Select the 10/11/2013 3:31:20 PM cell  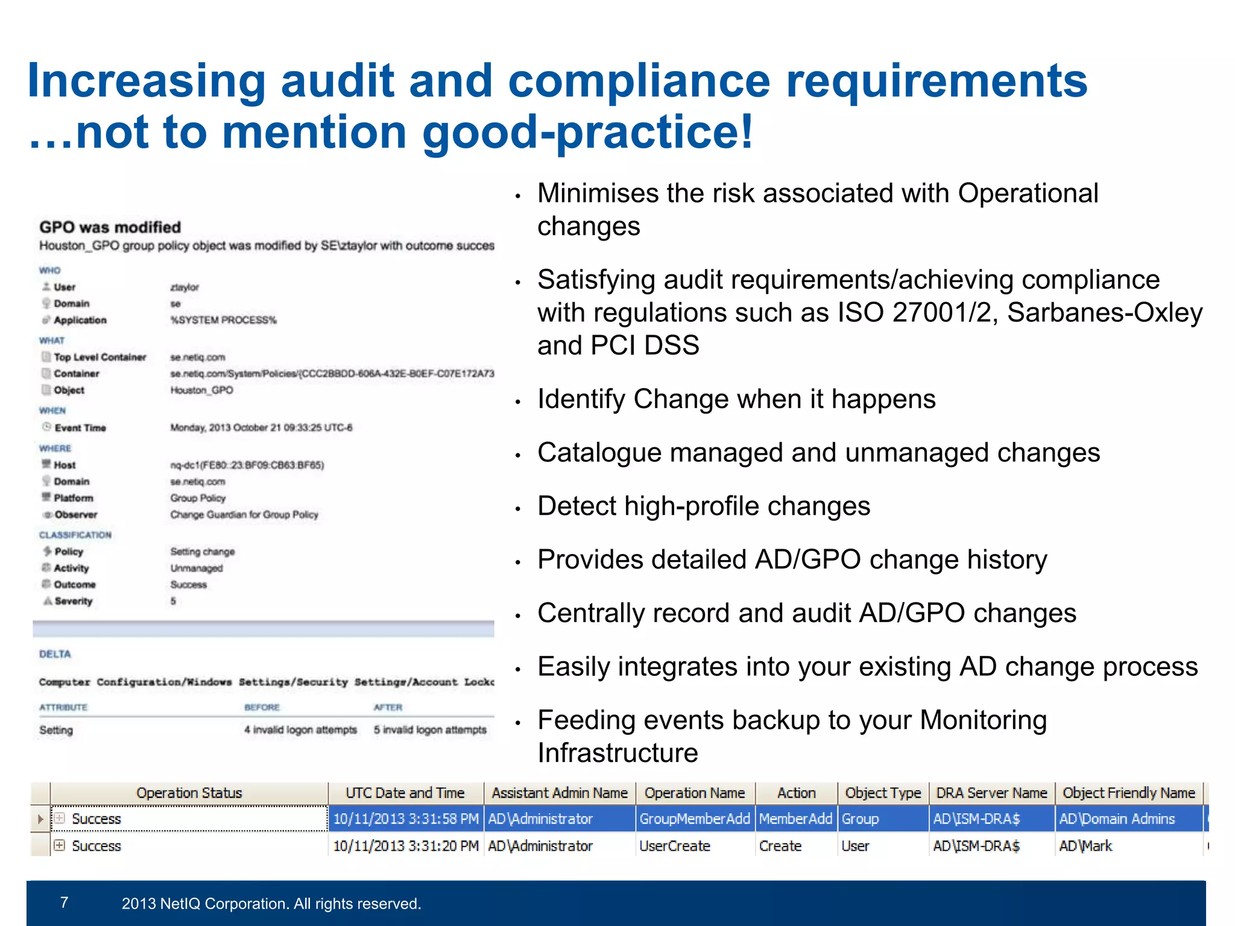[x=406, y=846]
